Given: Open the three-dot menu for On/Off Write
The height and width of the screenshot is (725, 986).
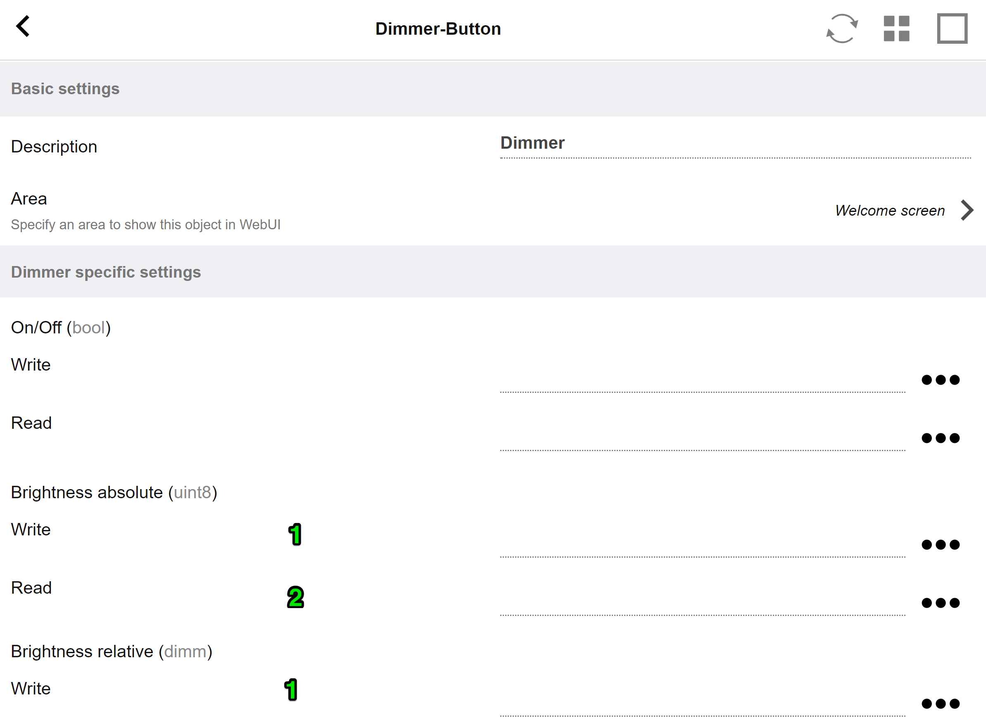Looking at the screenshot, I should click(x=941, y=380).
